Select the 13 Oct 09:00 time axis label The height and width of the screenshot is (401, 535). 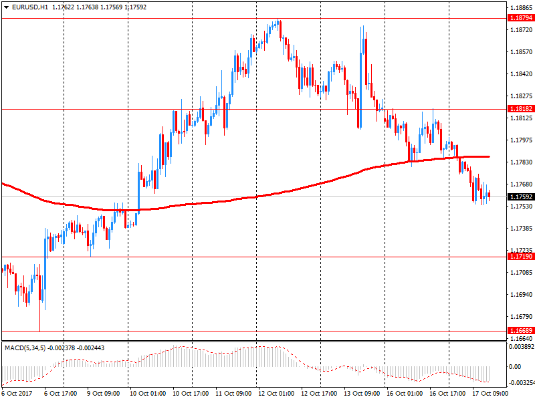pyautogui.click(x=362, y=394)
